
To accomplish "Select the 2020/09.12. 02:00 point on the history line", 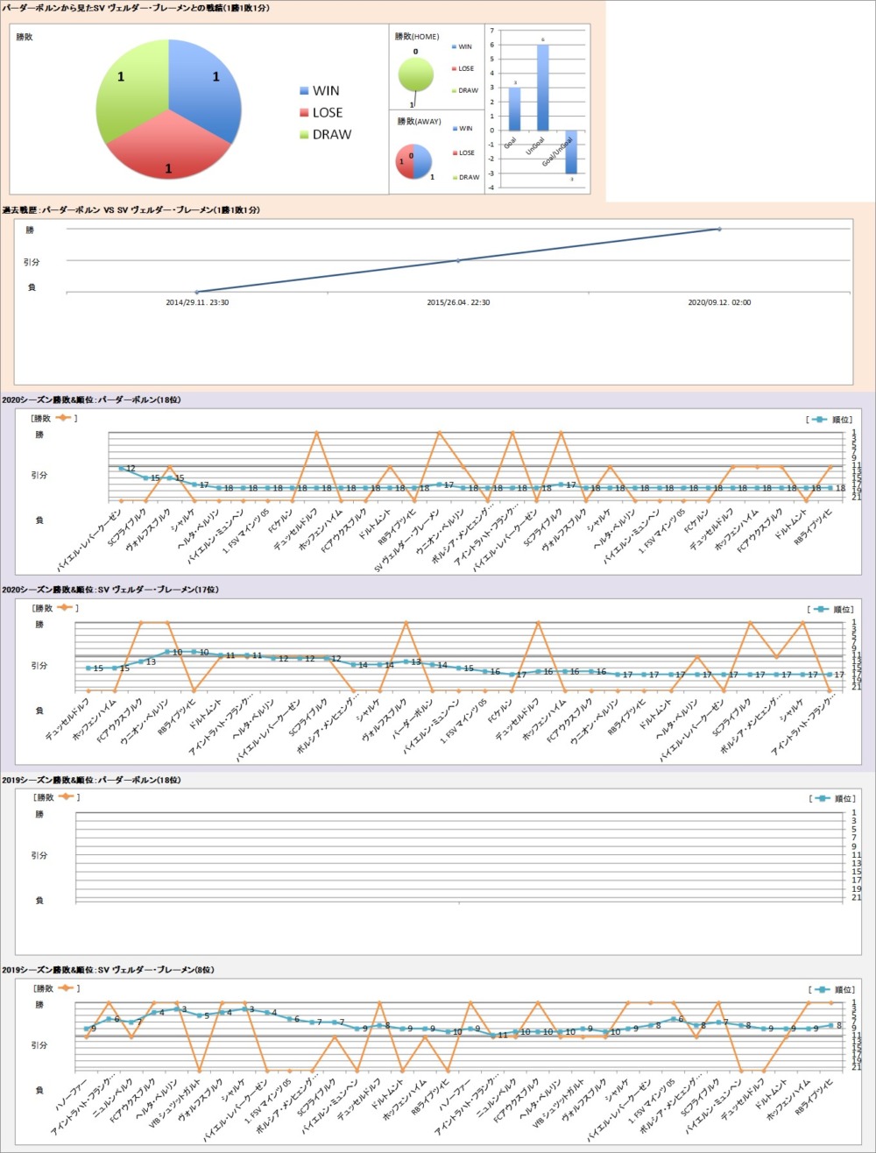I will click(719, 230).
